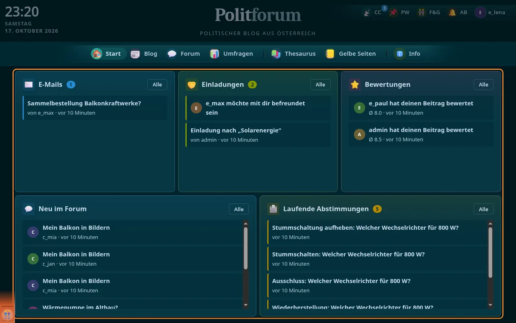
Task: Click e_max's avatar in the friend request
Action: [x=196, y=108]
